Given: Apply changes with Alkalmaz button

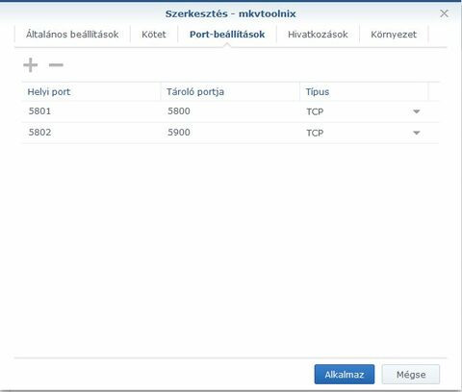Looking at the screenshot, I should click(x=345, y=374).
